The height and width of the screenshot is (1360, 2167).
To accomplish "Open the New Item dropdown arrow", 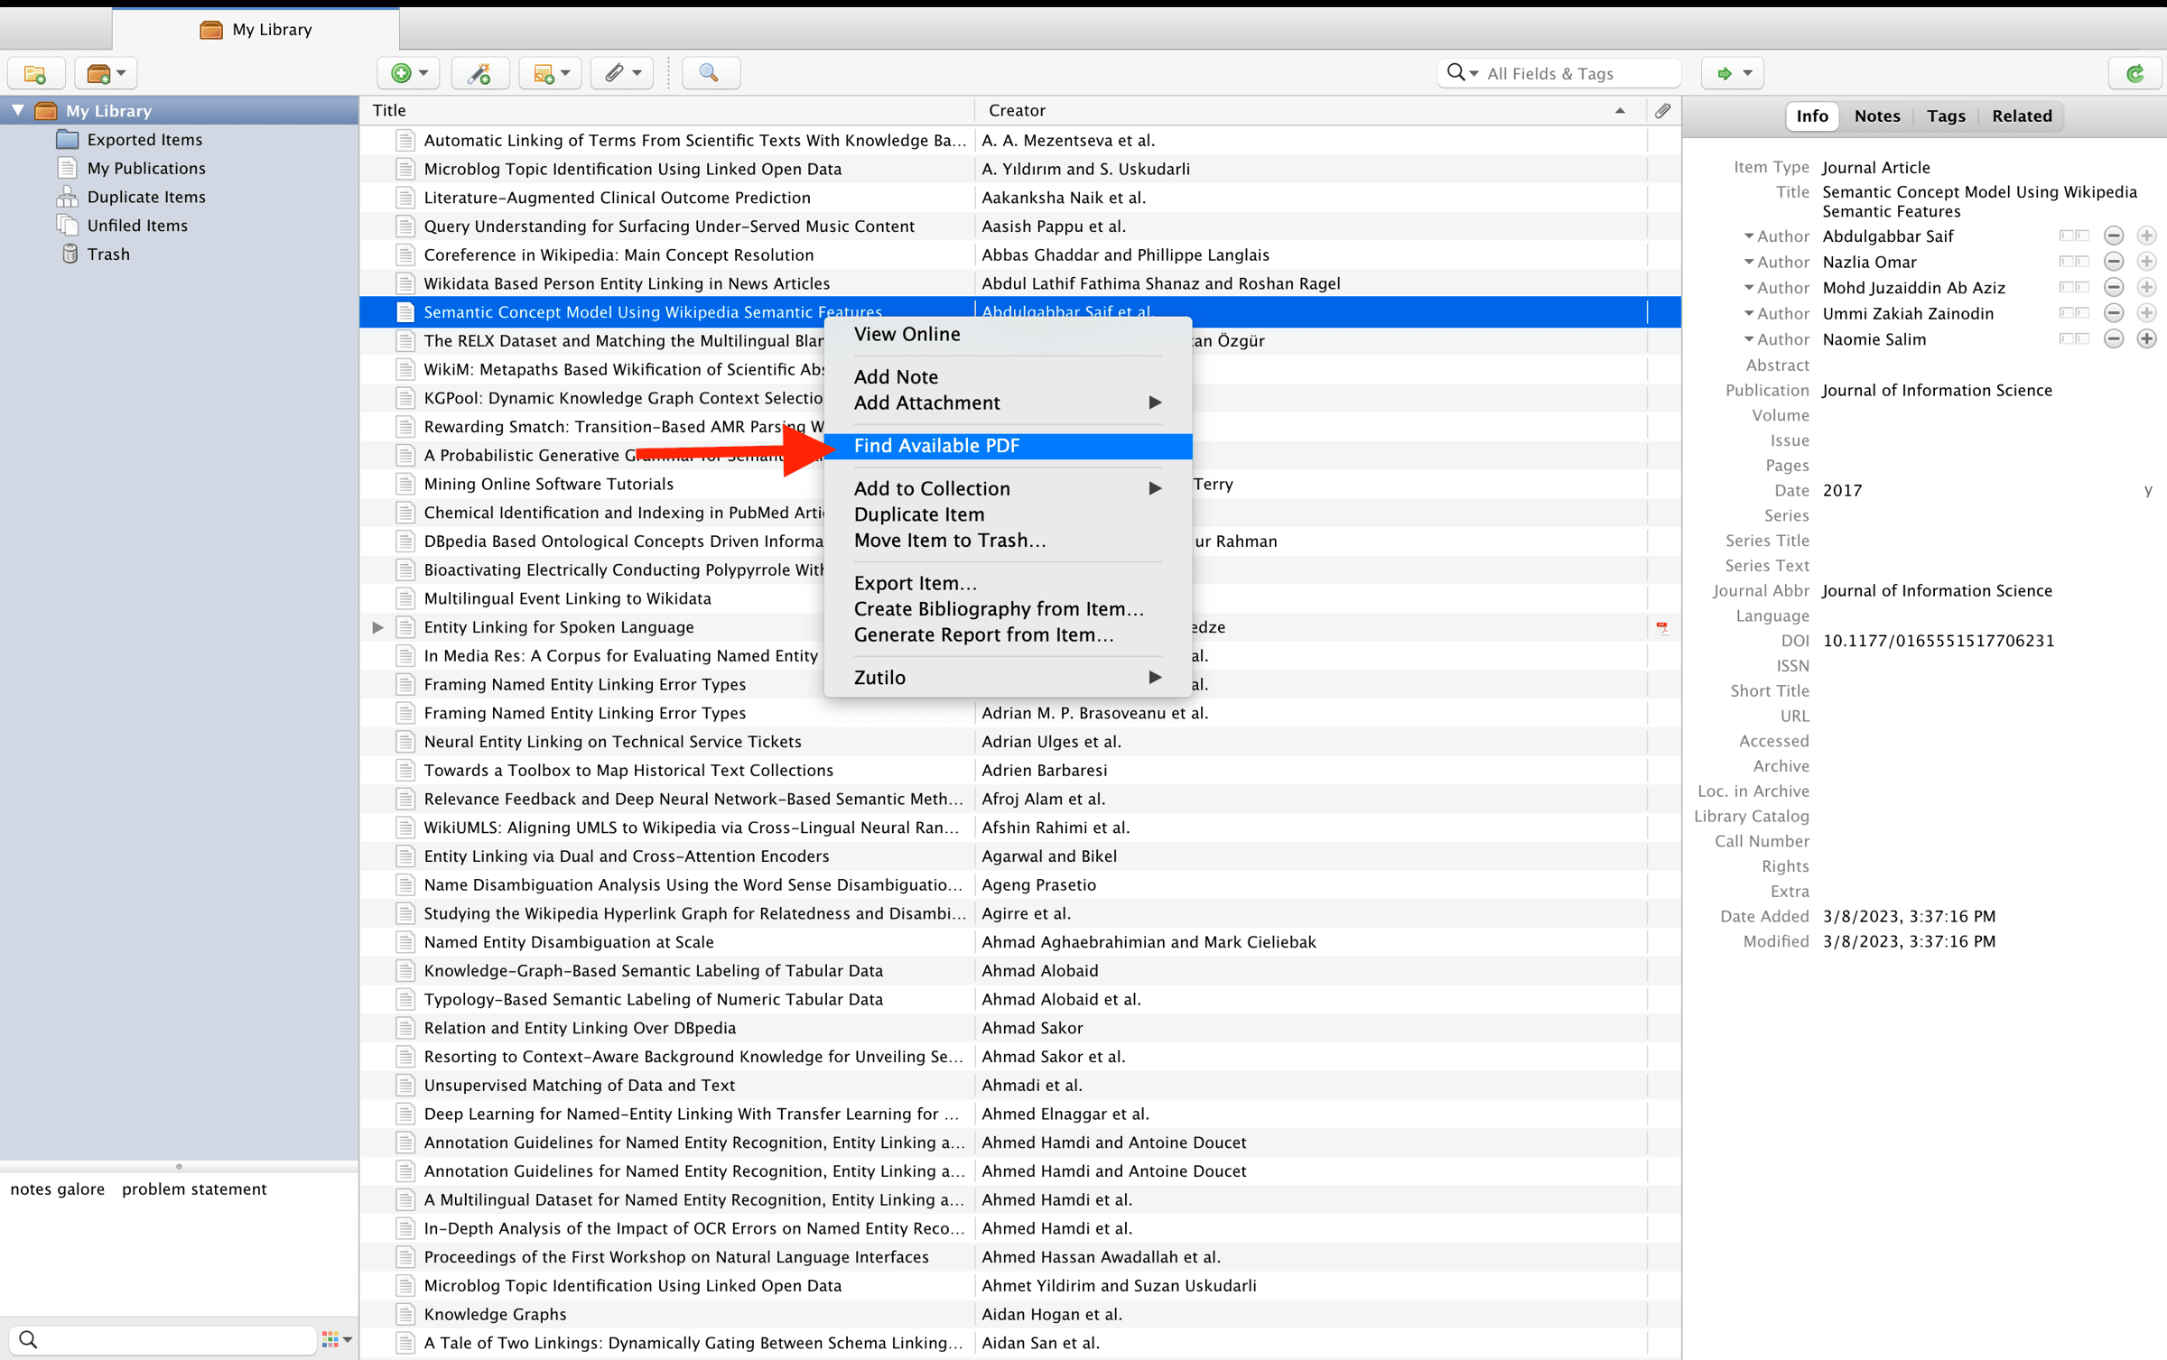I will point(421,73).
